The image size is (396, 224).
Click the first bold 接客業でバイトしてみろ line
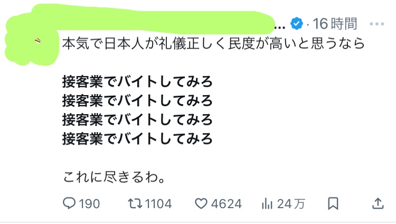pyautogui.click(x=137, y=82)
